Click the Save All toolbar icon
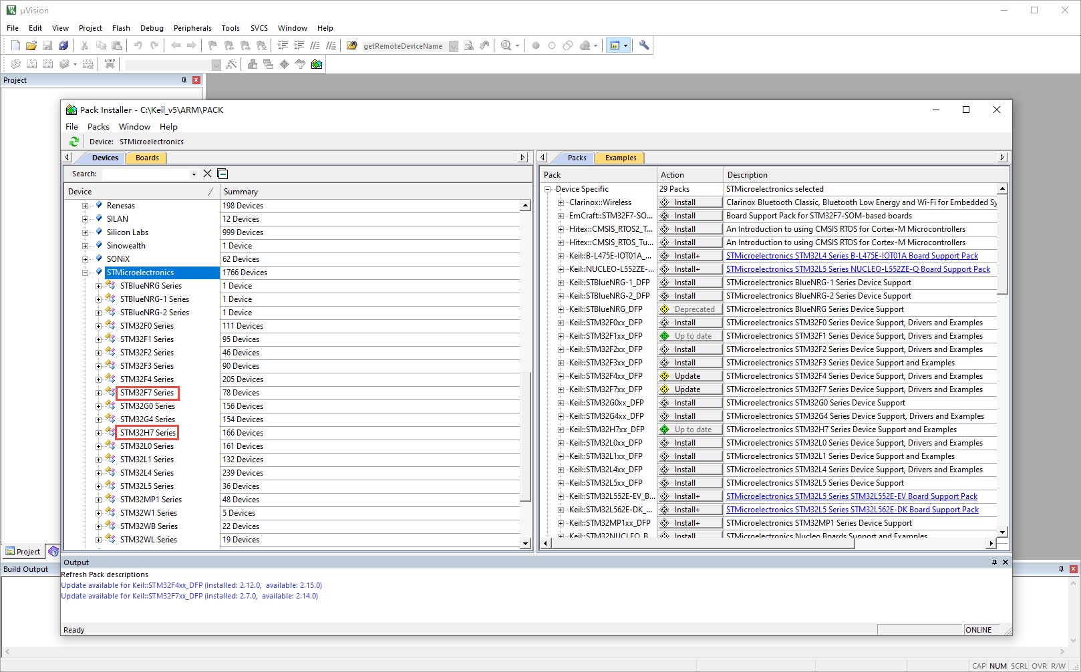Viewport: 1081px width, 672px height. 63,45
